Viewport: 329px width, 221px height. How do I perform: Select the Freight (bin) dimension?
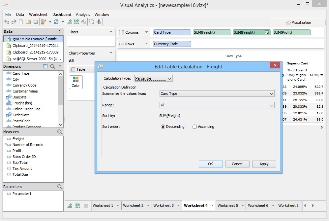pyautogui.click(x=22, y=103)
